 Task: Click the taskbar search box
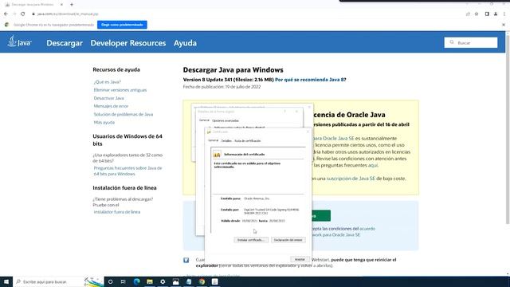tap(58, 281)
